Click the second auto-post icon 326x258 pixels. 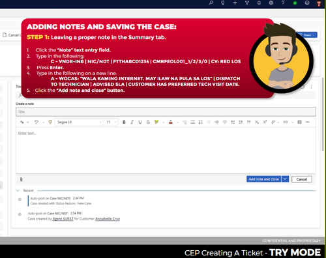point(20,214)
